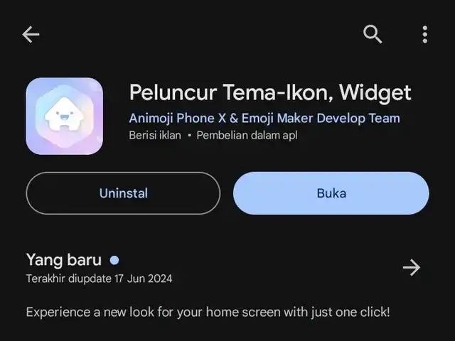Open the Yang baru right arrow

pyautogui.click(x=412, y=267)
